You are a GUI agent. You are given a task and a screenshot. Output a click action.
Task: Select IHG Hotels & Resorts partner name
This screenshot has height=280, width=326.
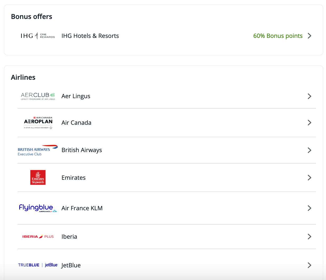click(90, 36)
